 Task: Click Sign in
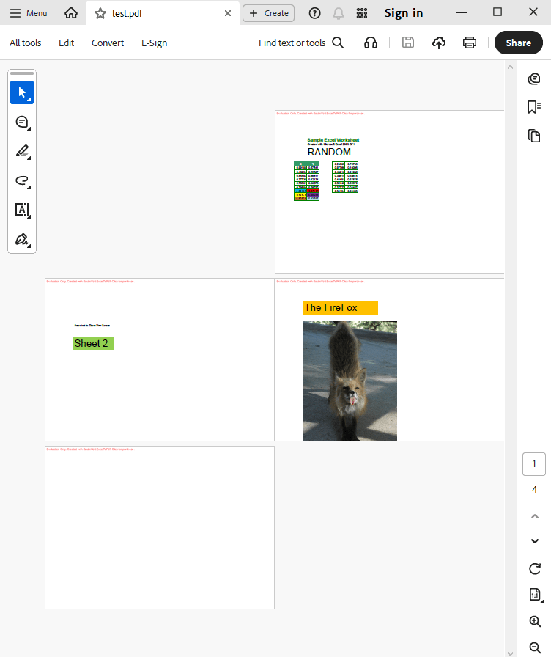[404, 13]
